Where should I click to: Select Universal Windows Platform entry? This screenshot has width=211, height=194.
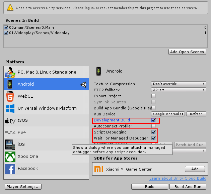(x=46, y=108)
